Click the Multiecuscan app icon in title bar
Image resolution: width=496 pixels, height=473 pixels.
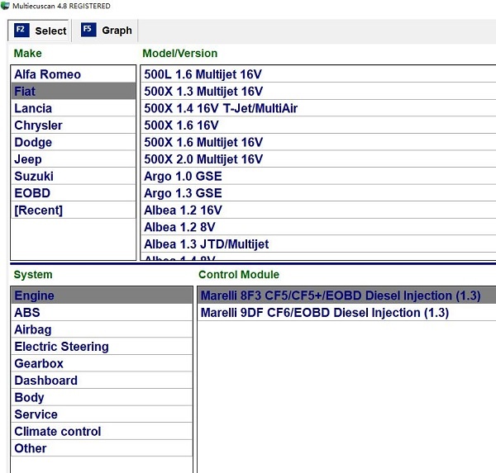point(5,6)
